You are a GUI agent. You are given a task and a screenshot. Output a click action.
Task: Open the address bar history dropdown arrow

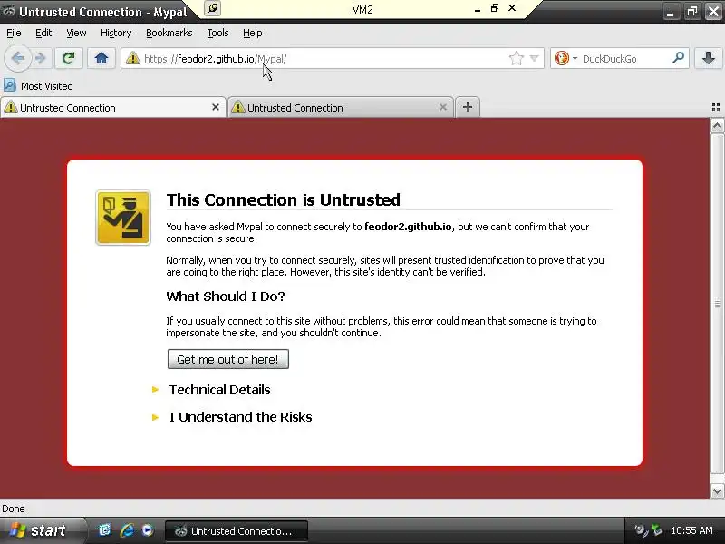coord(534,58)
